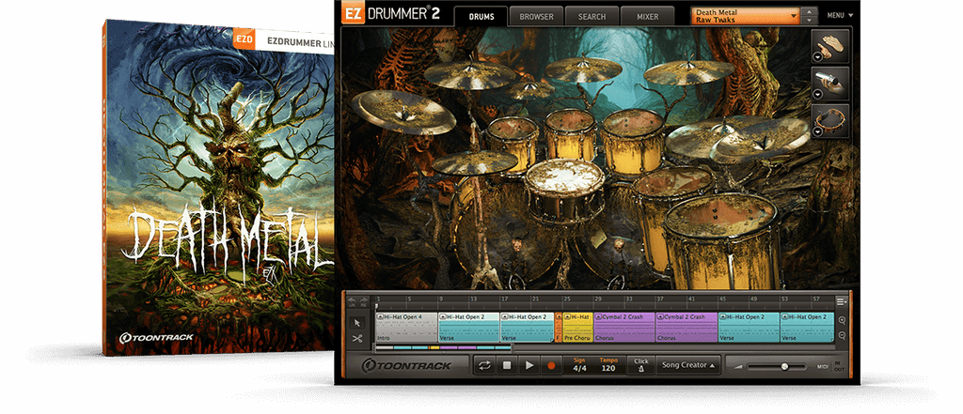
Task: Select the yellow Pre Chorus clip
Action: pyautogui.click(x=578, y=328)
